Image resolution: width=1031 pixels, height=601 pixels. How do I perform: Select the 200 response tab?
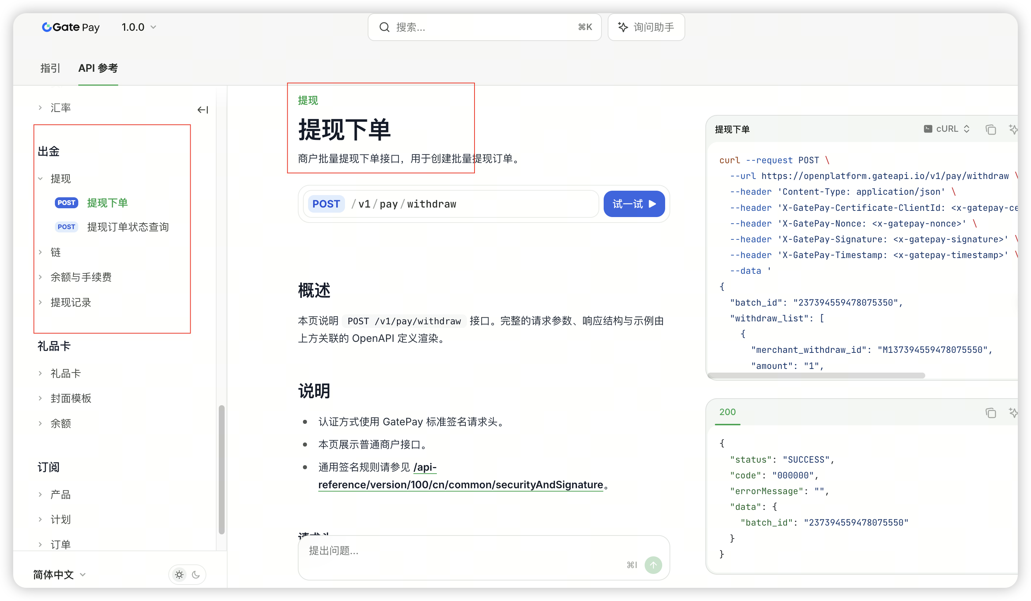tap(727, 412)
